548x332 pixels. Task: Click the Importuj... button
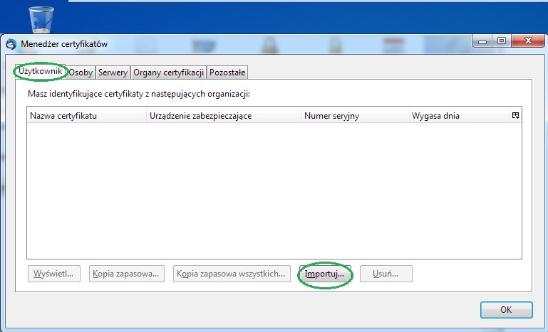click(324, 274)
